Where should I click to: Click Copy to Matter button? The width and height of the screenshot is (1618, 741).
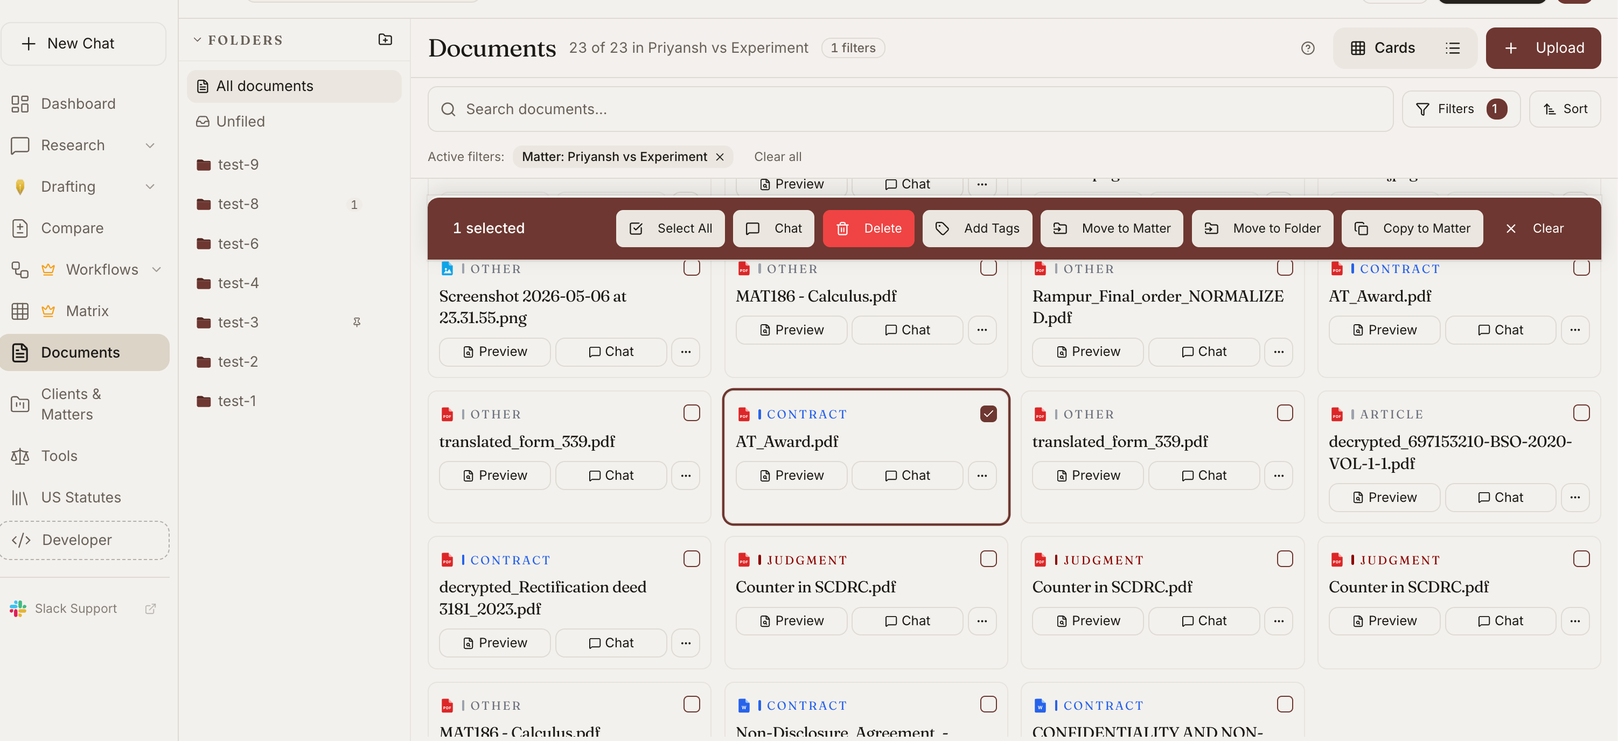point(1412,228)
